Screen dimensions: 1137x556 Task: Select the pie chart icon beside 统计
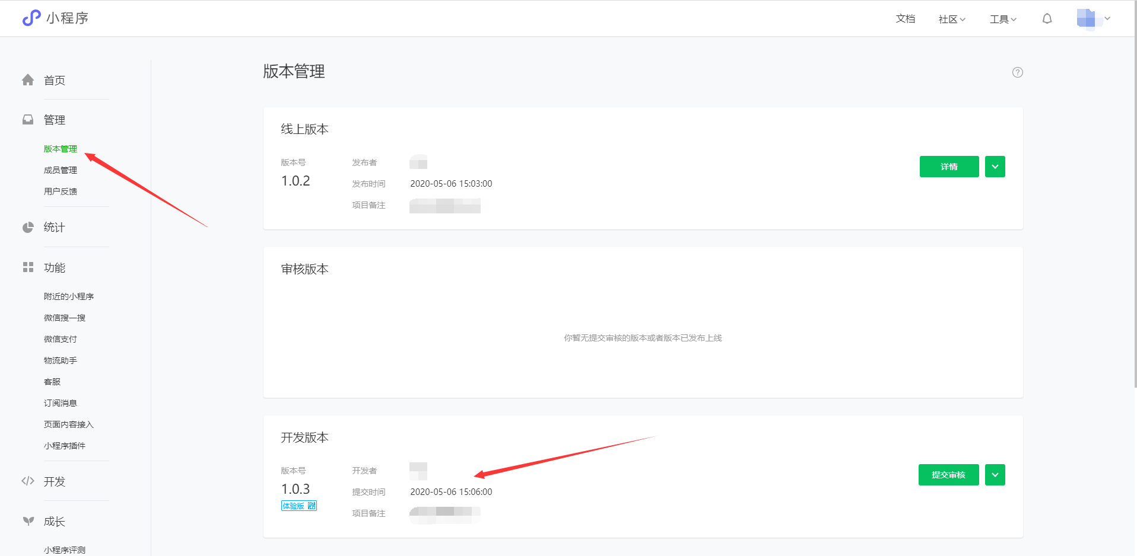(27, 227)
